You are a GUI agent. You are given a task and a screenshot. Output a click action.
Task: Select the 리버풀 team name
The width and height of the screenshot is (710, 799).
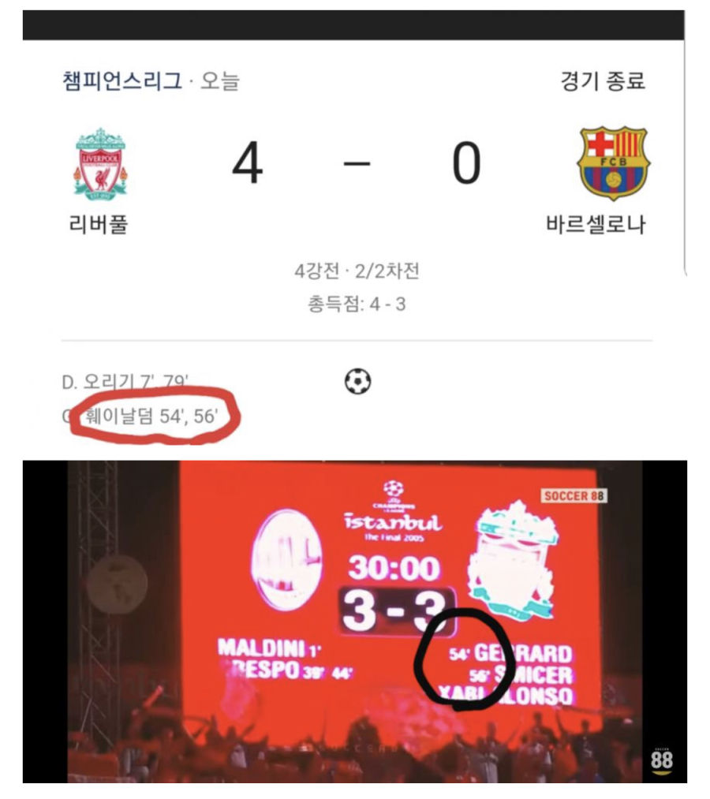pos(99,224)
